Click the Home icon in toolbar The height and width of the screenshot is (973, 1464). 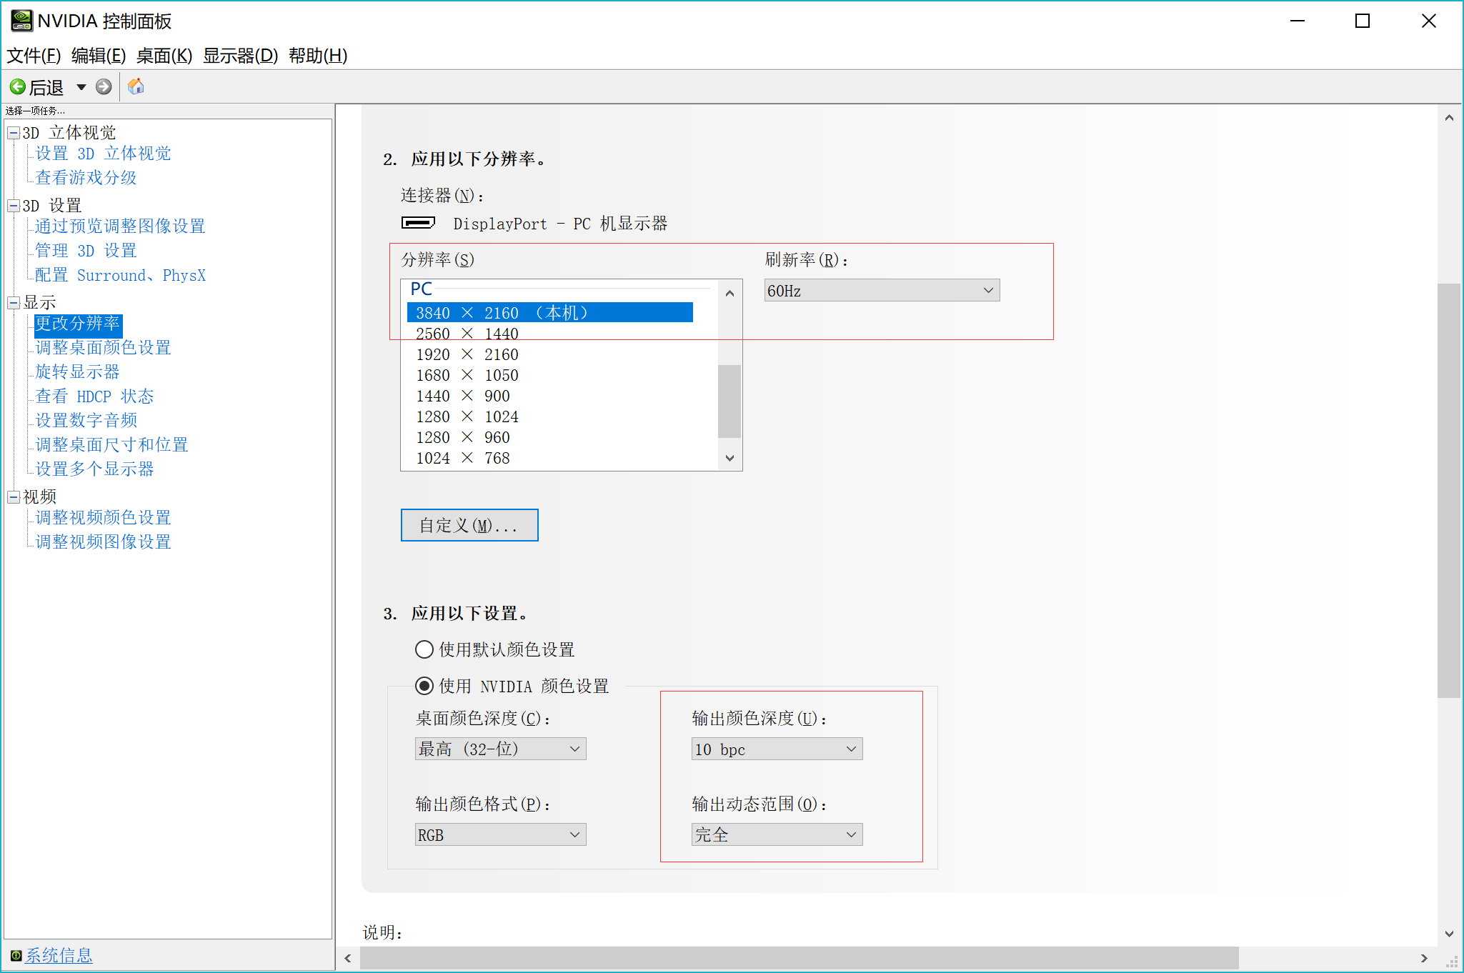point(136,87)
